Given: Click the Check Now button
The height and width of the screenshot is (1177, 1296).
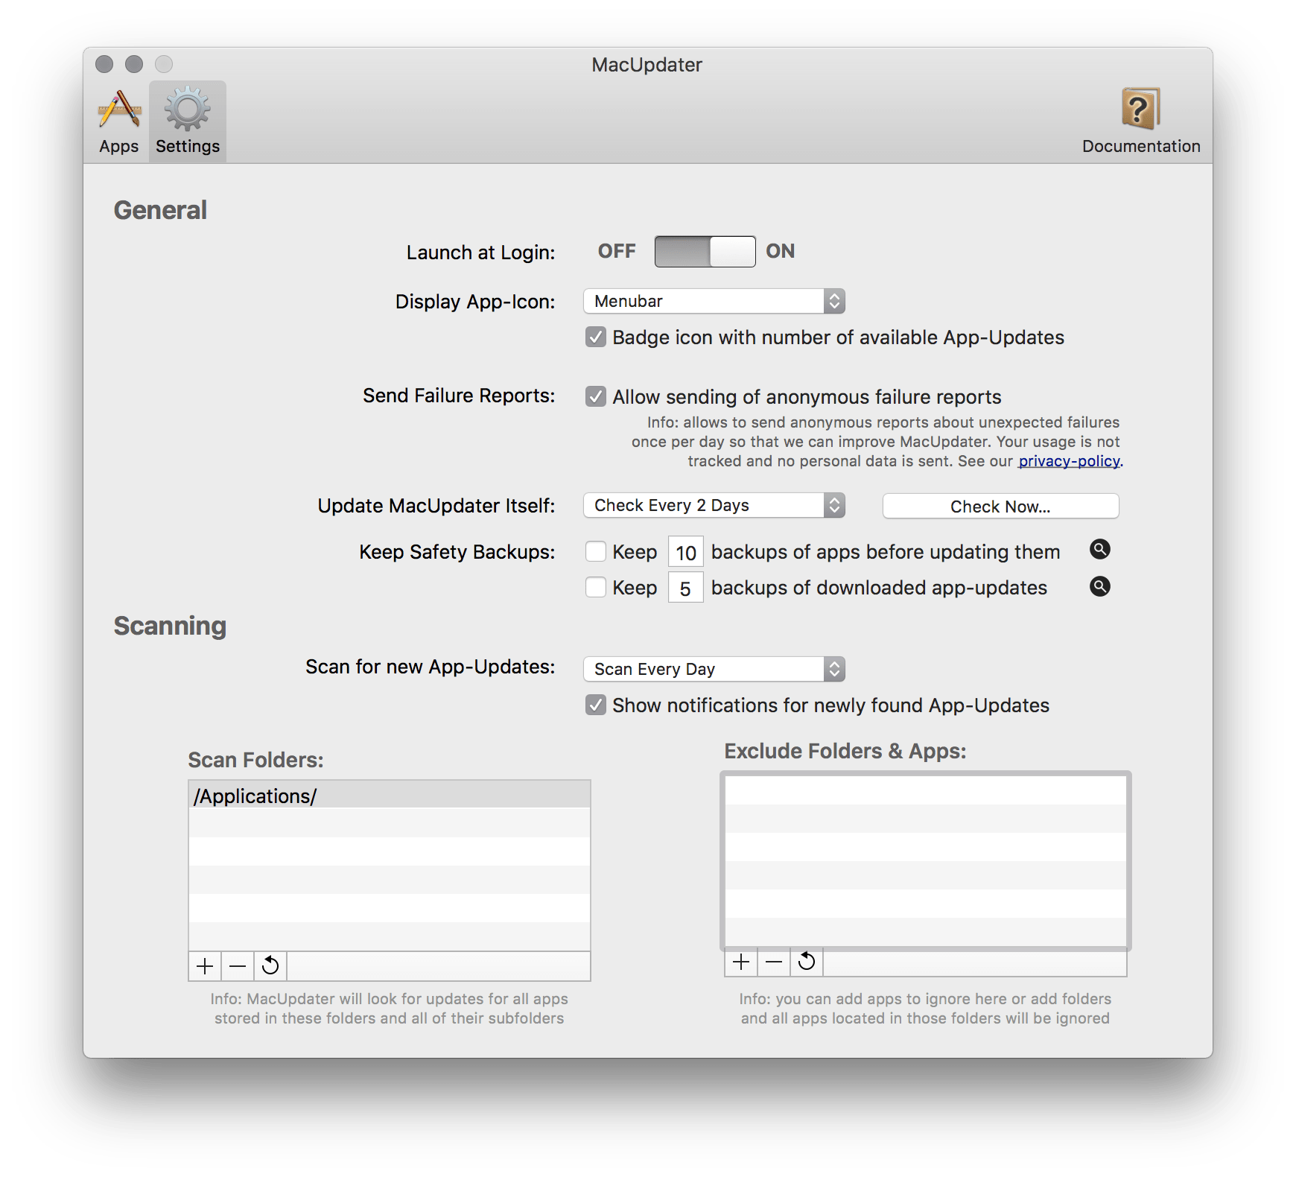Looking at the screenshot, I should pos(1000,506).
